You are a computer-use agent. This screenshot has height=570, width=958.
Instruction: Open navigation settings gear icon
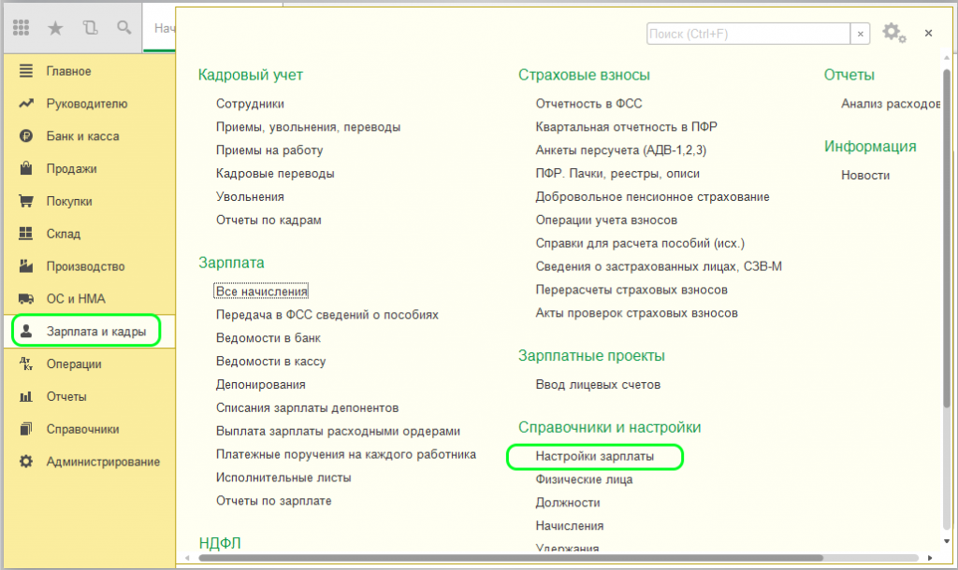893,33
